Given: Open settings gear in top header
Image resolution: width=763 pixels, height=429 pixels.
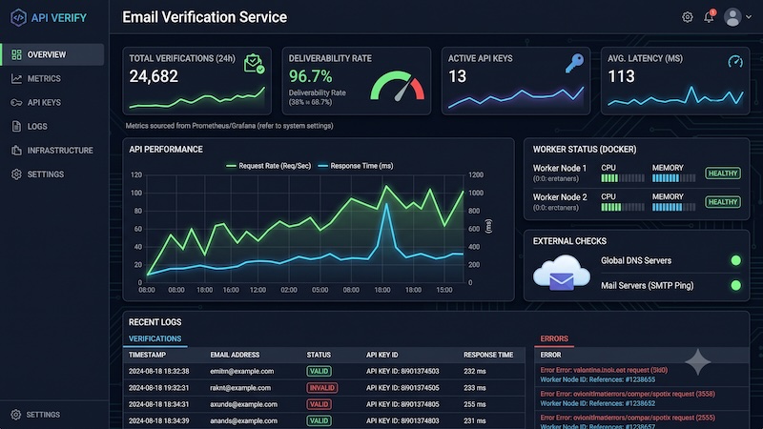Looking at the screenshot, I should [x=687, y=17].
